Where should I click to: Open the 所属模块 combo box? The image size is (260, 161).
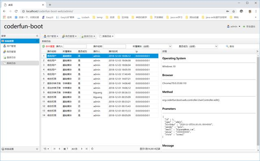click(157, 46)
